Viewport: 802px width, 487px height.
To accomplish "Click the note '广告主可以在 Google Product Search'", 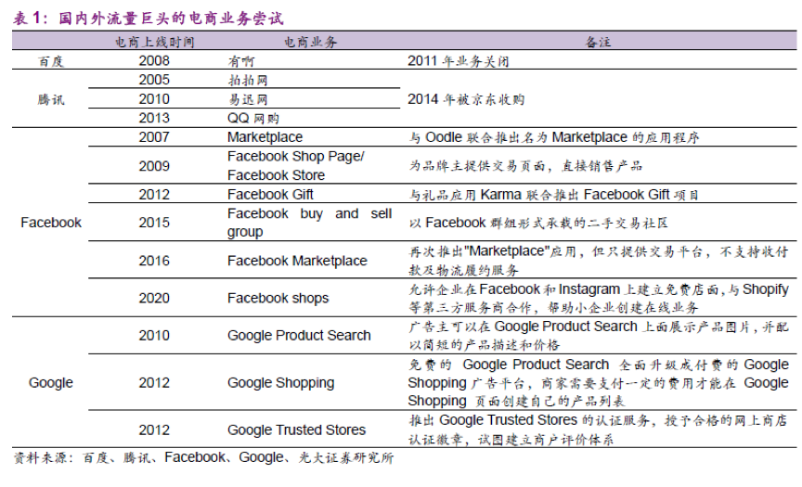I will [598, 335].
